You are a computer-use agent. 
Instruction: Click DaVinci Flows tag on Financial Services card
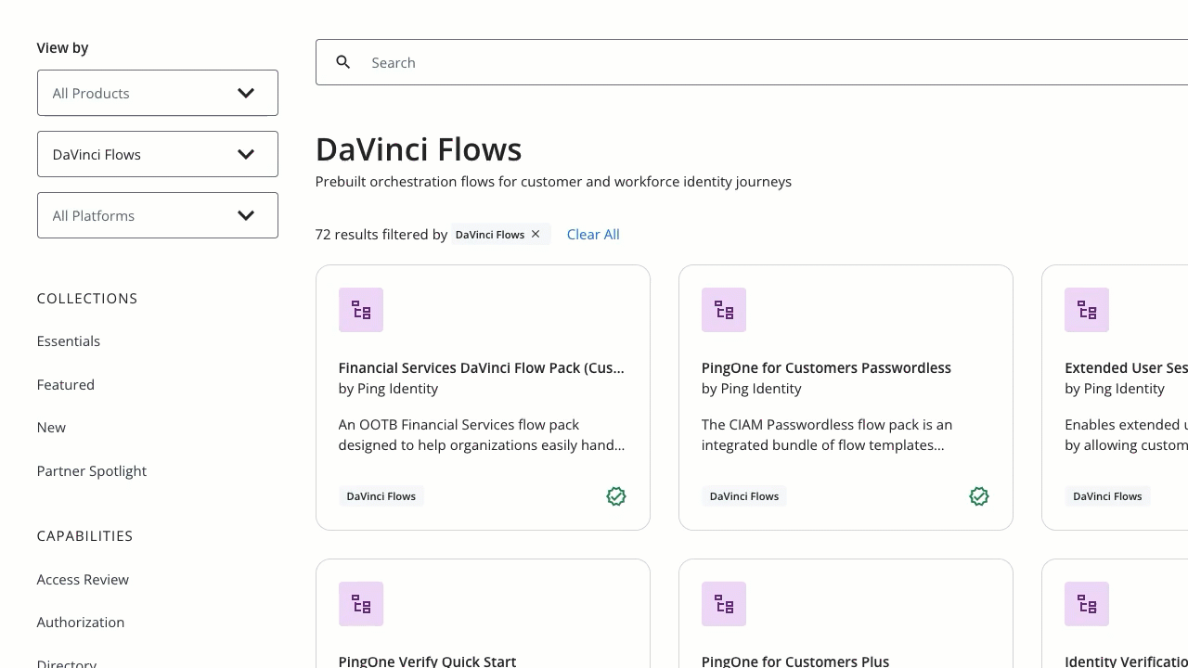click(381, 496)
